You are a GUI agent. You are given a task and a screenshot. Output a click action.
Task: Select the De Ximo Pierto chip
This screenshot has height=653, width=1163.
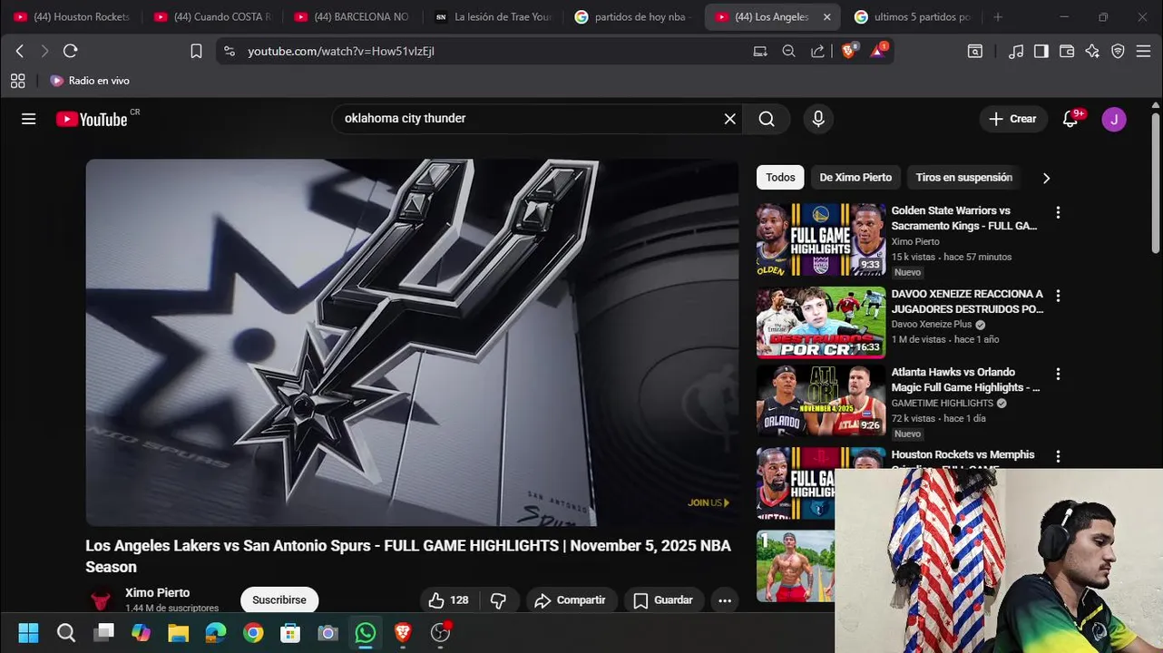click(855, 178)
